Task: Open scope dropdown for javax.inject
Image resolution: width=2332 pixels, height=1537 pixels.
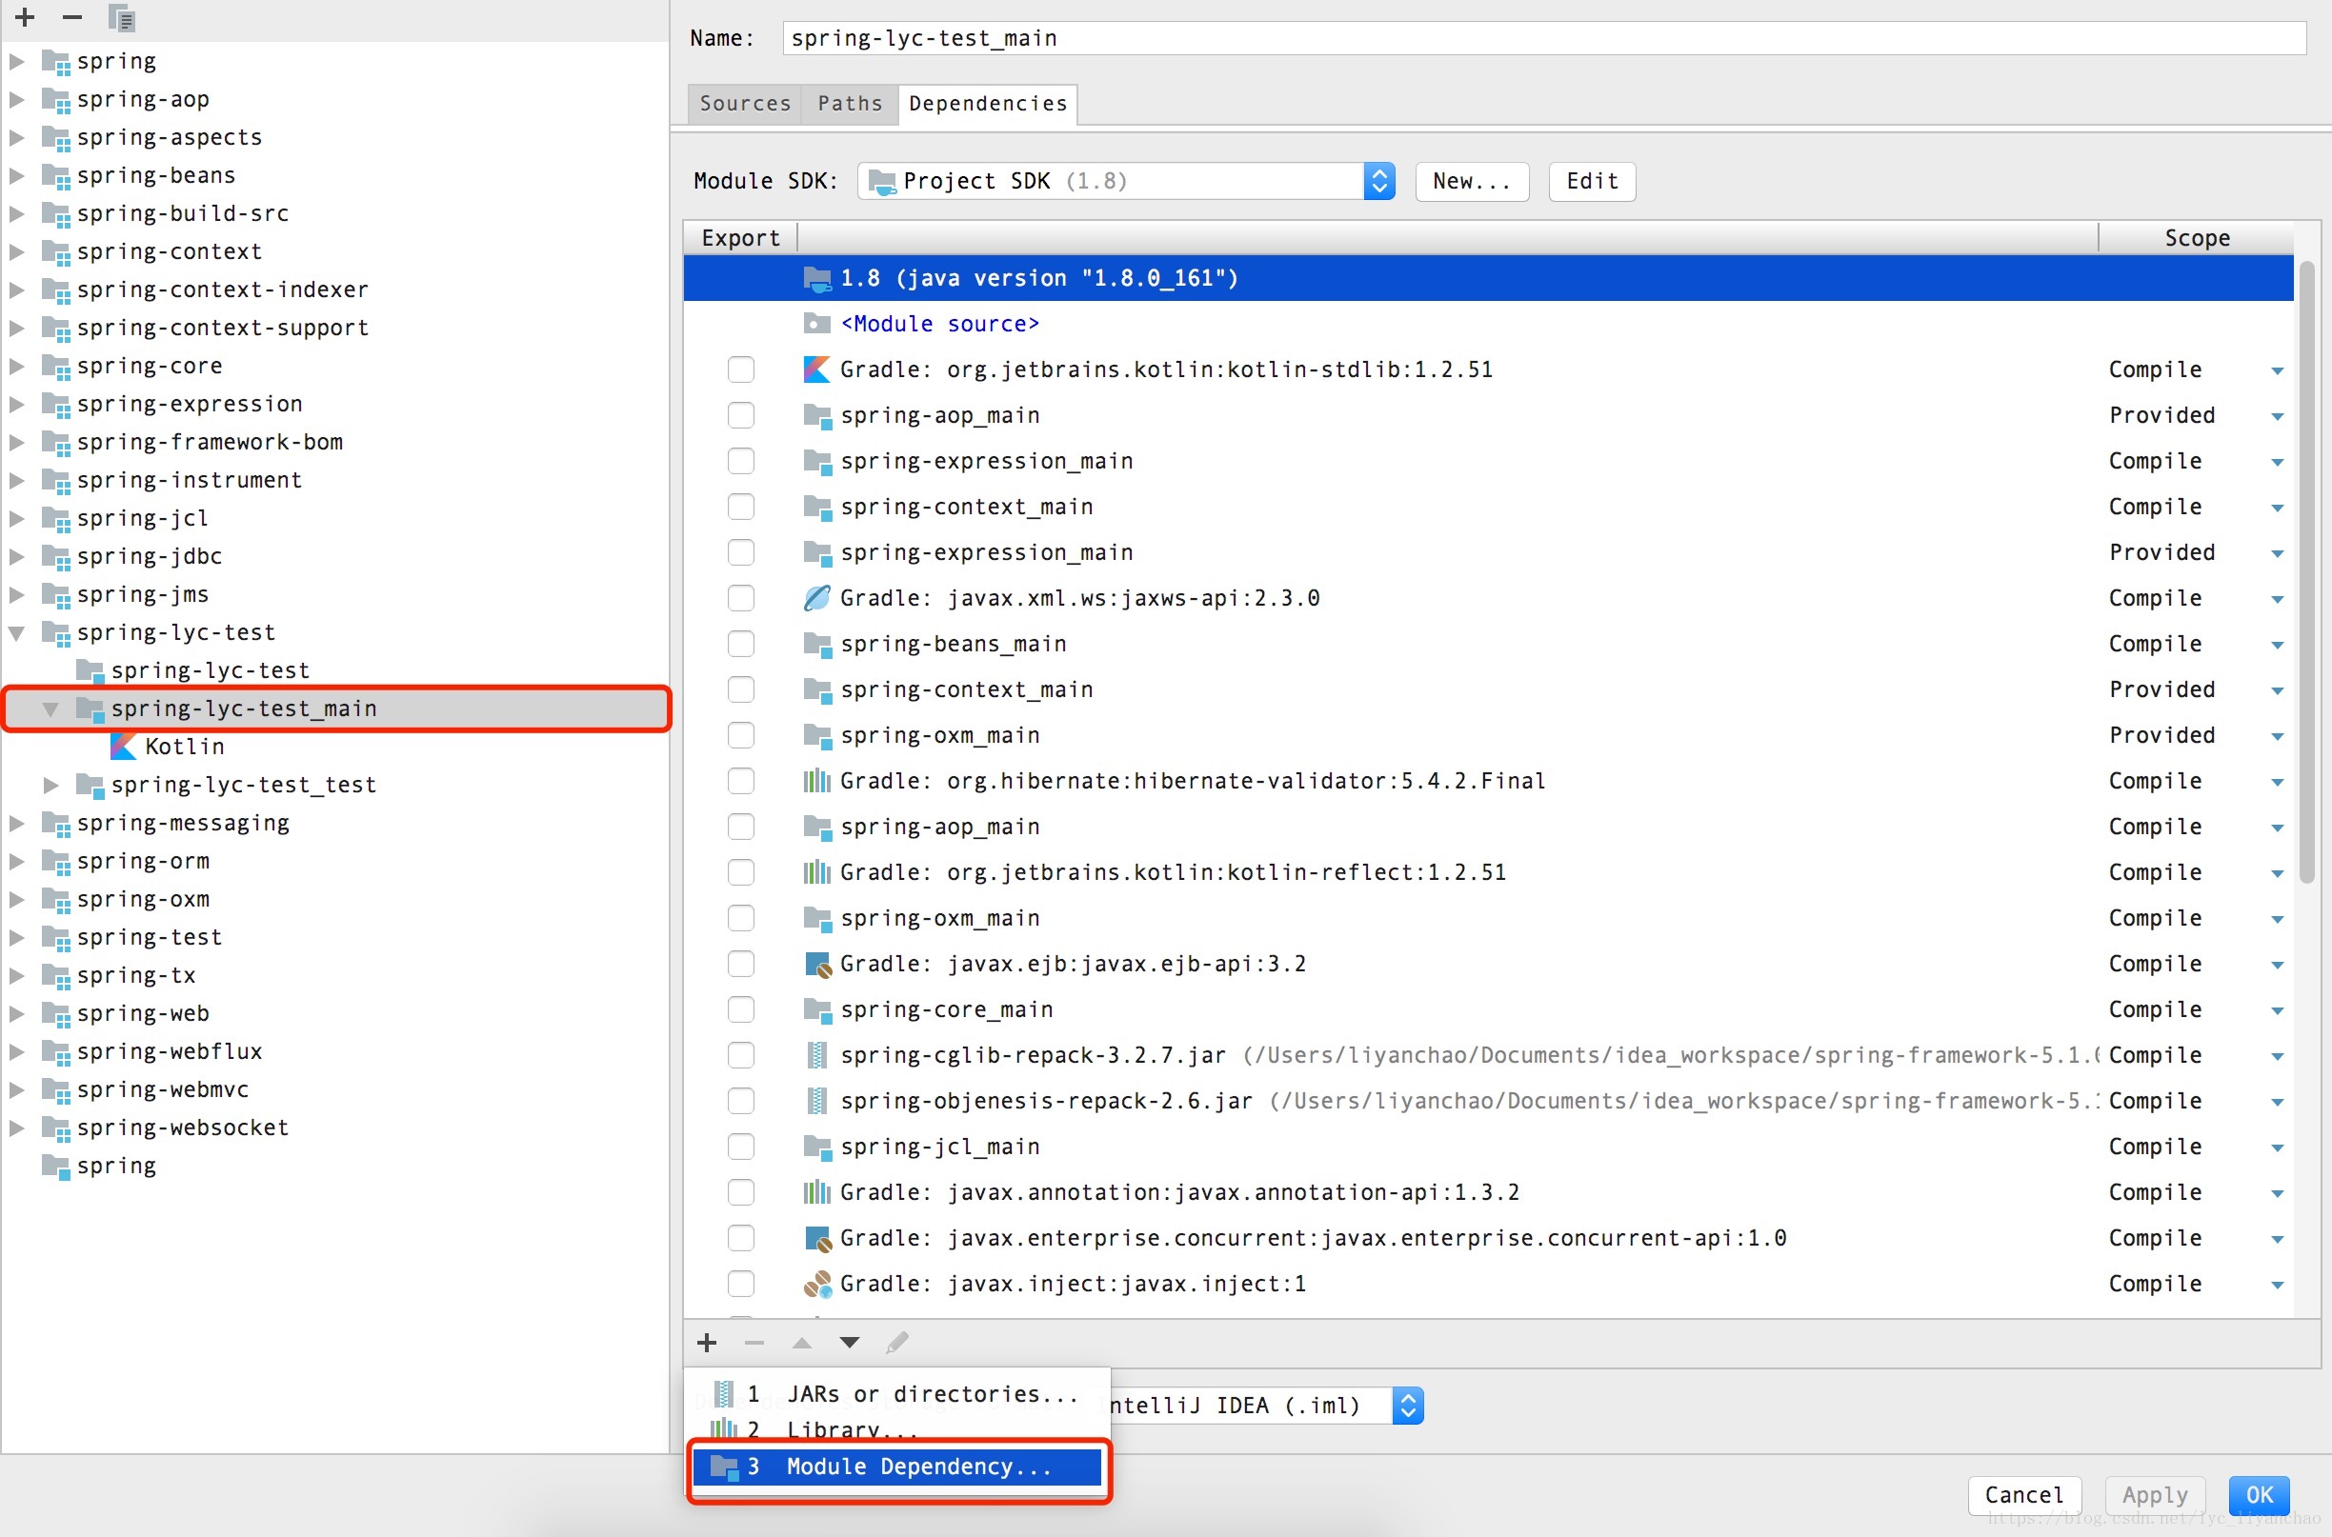Action: pyautogui.click(x=2277, y=1285)
